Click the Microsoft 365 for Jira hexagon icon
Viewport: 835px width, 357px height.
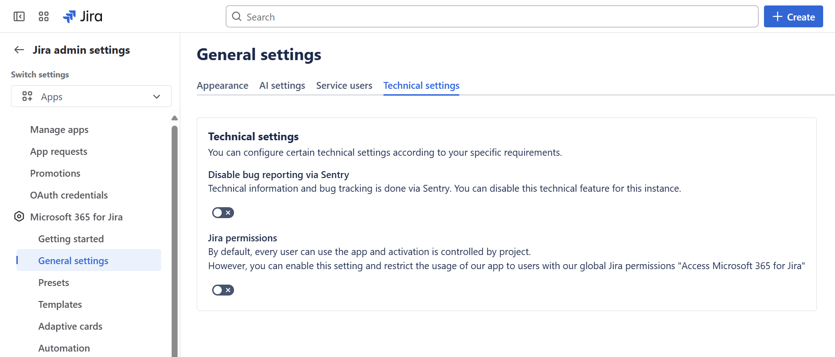[19, 217]
